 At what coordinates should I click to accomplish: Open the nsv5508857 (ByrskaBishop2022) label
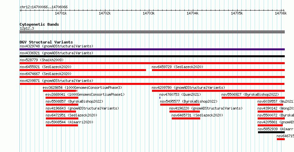pos(74,101)
